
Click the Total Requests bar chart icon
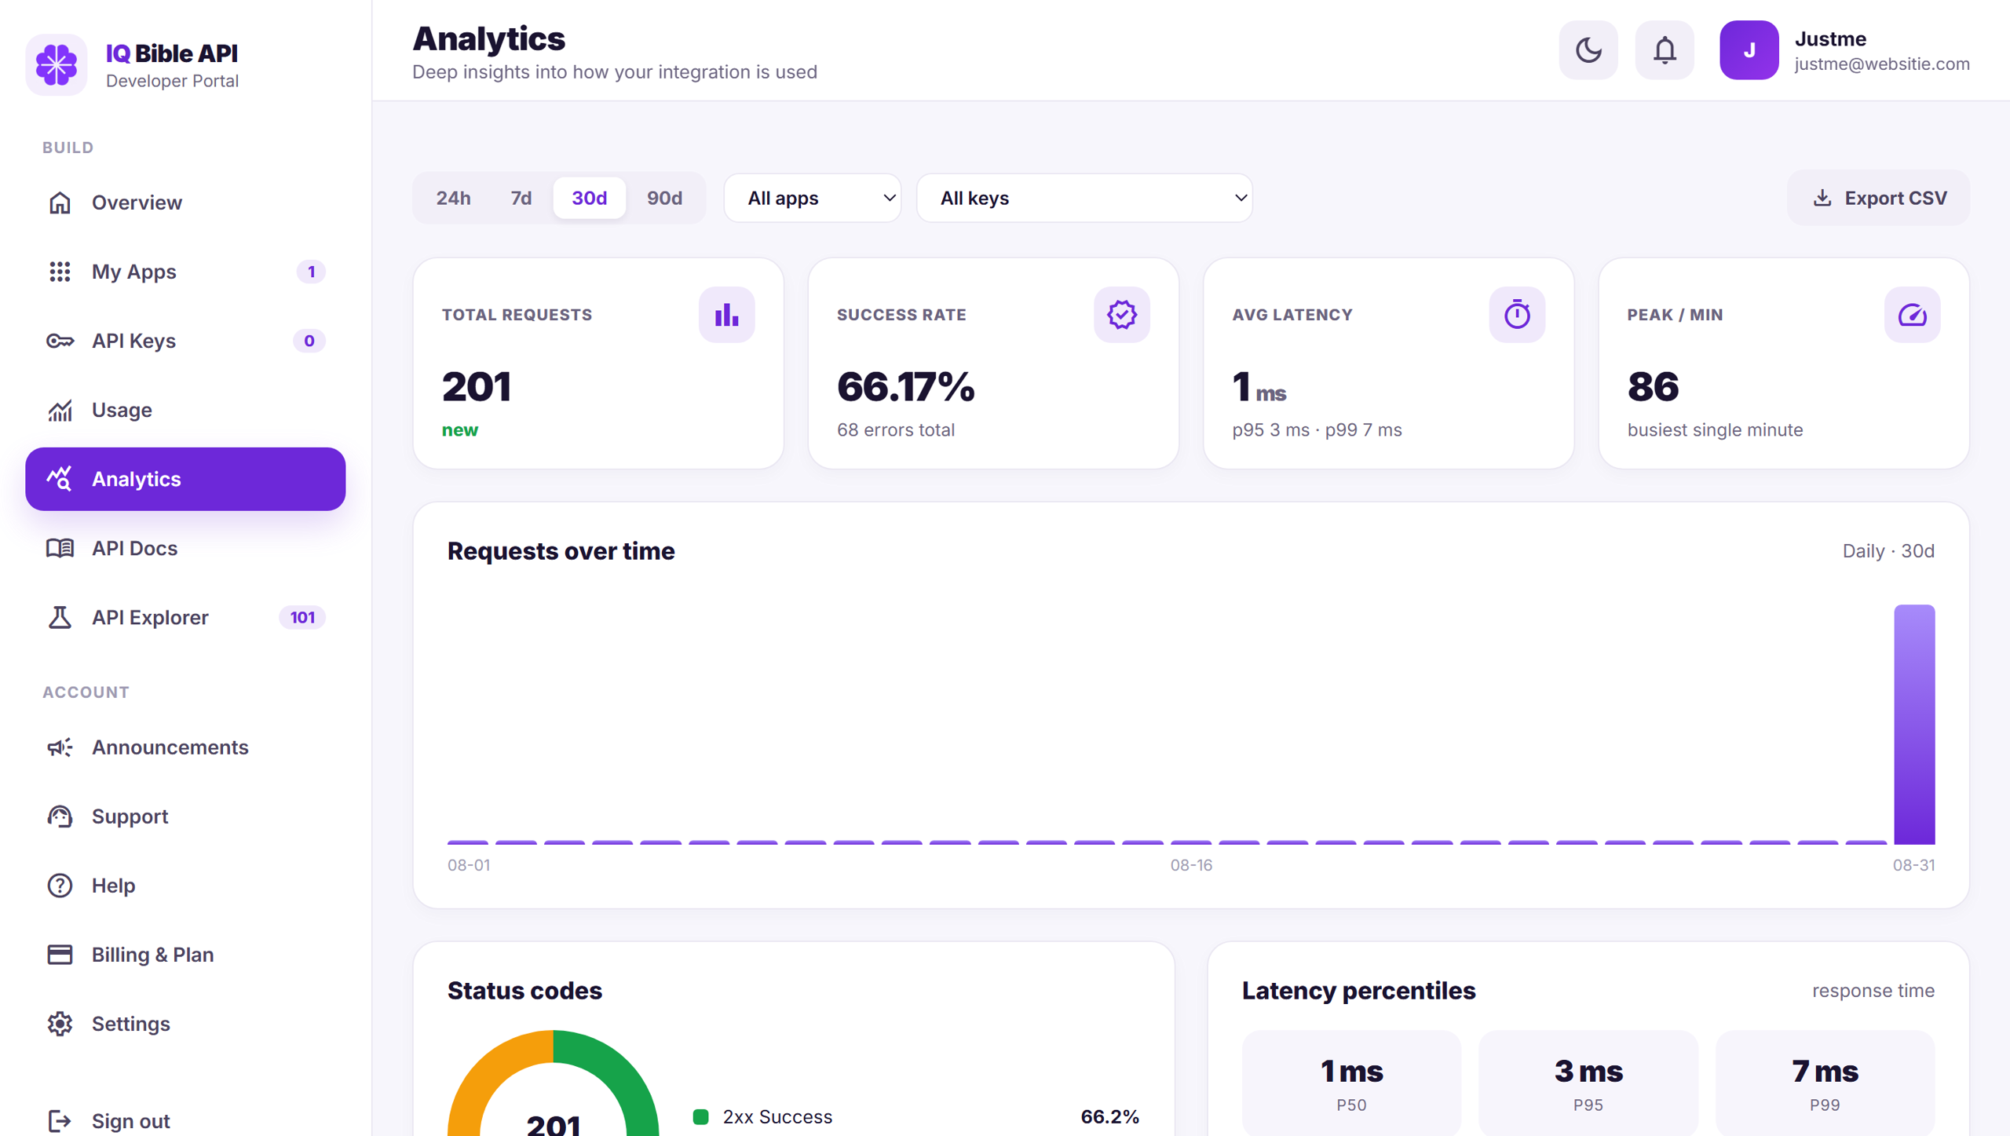point(726,315)
